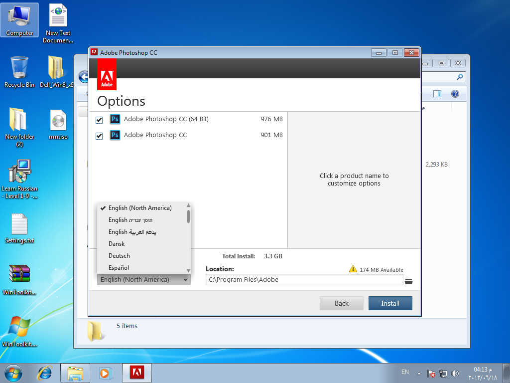Collapse the English (North America) language dropdown

[x=144, y=279]
